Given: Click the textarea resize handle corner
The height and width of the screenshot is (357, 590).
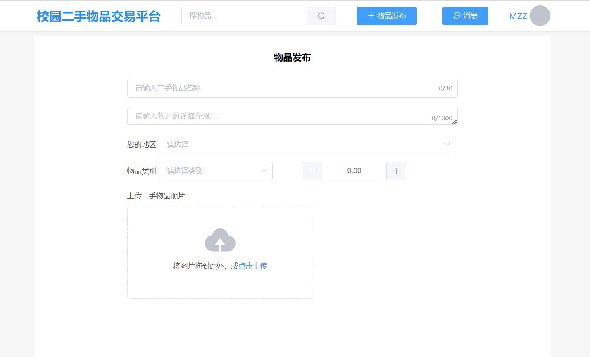Looking at the screenshot, I should tap(454, 121).
